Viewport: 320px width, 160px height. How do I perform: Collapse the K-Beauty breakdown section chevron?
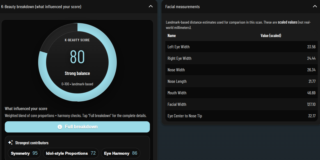tap(151, 6)
